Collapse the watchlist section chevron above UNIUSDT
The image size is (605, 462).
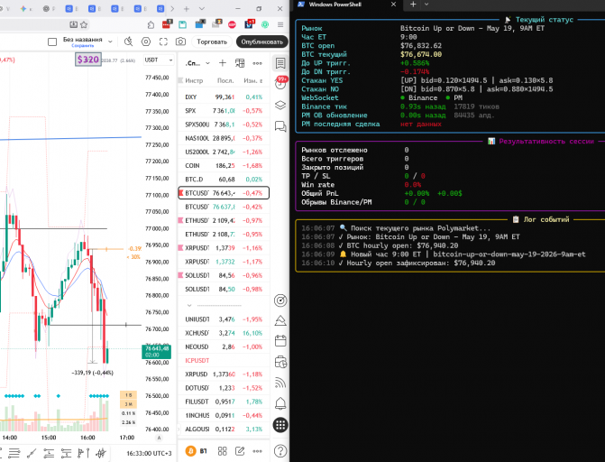[189, 305]
